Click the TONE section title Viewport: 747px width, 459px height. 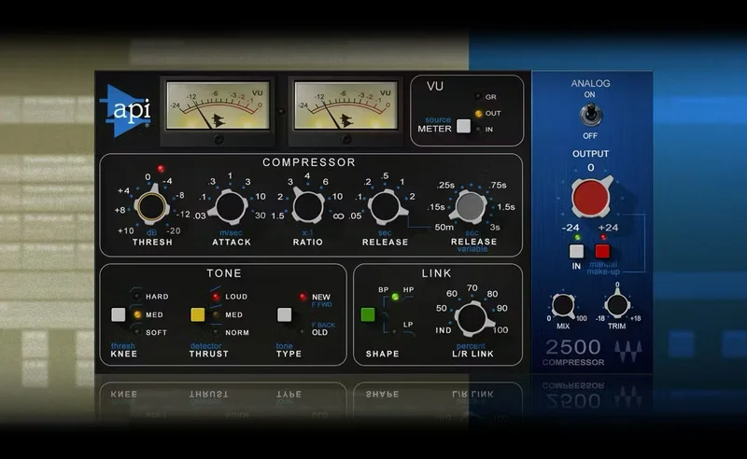pos(224,272)
